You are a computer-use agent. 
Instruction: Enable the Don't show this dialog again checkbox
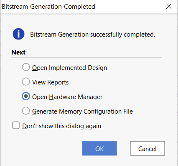[16, 125]
